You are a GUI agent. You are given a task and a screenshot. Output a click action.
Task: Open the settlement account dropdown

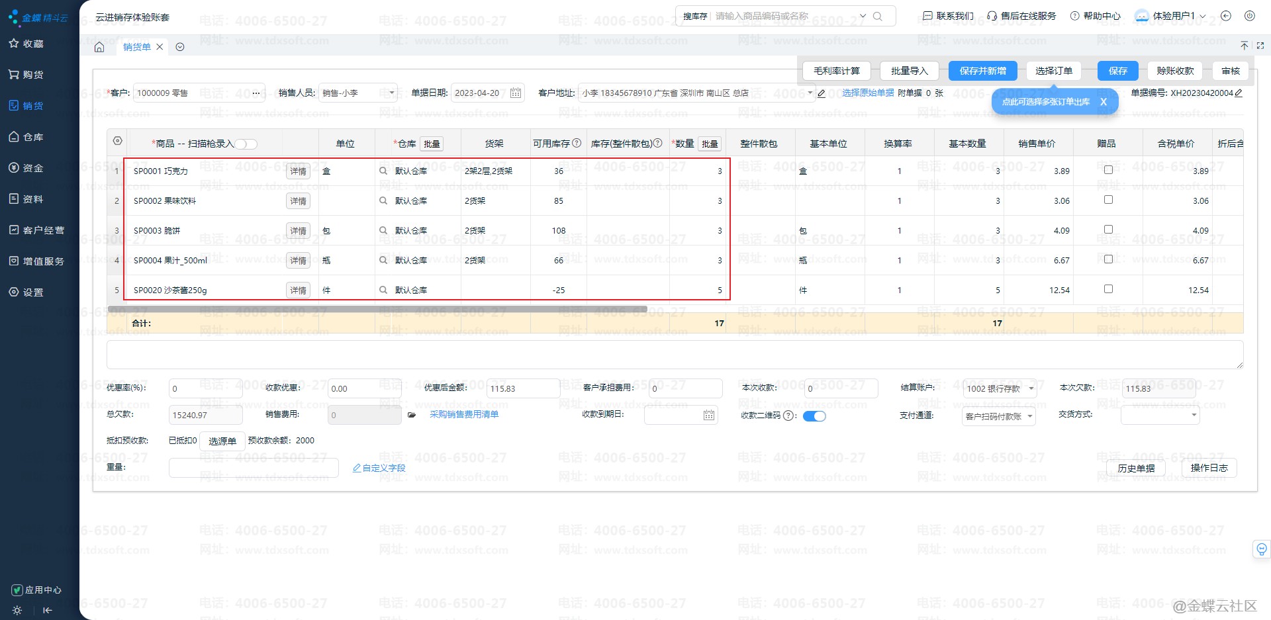[x=1031, y=389]
